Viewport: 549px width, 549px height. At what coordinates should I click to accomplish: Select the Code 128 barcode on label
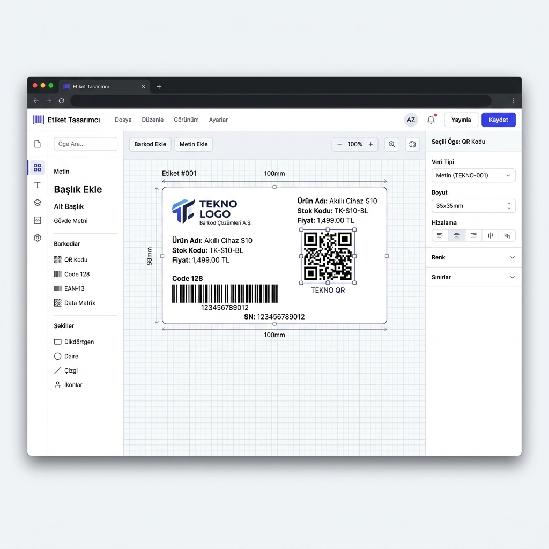click(225, 293)
